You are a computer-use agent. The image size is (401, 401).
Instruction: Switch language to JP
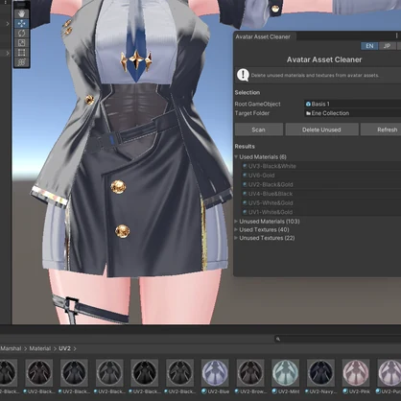coord(387,46)
